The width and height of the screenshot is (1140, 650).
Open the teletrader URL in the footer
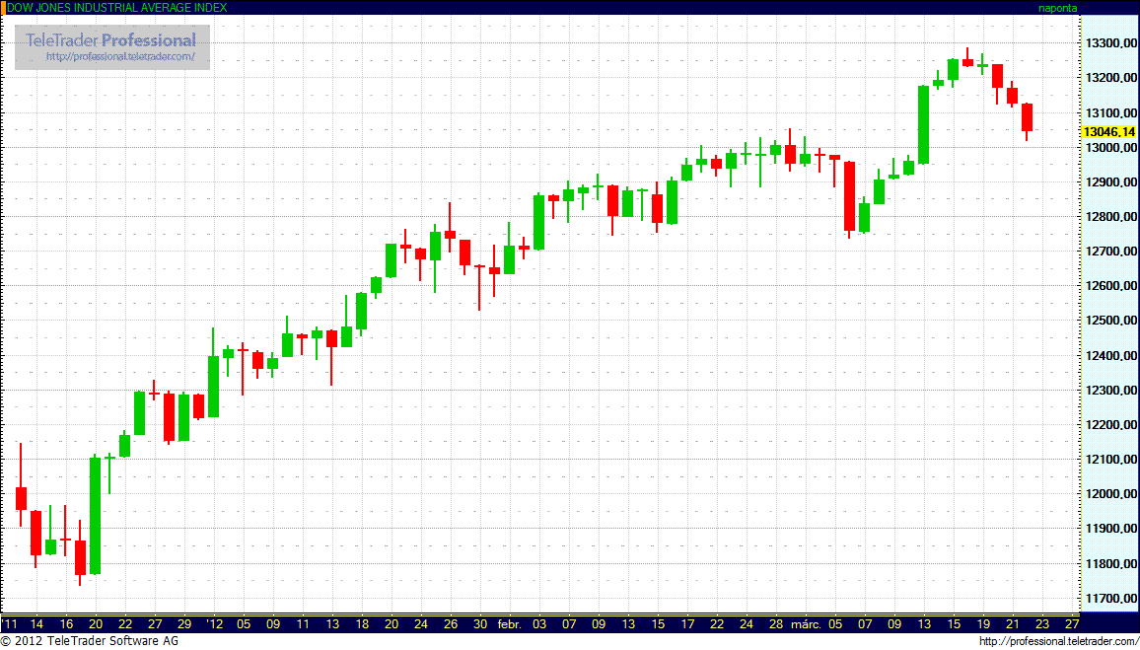[x=1057, y=642]
